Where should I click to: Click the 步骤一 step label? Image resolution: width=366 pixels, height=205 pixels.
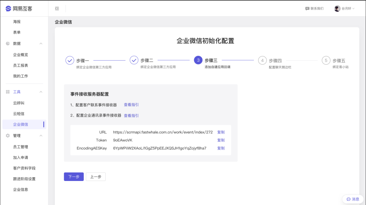pos(83,61)
